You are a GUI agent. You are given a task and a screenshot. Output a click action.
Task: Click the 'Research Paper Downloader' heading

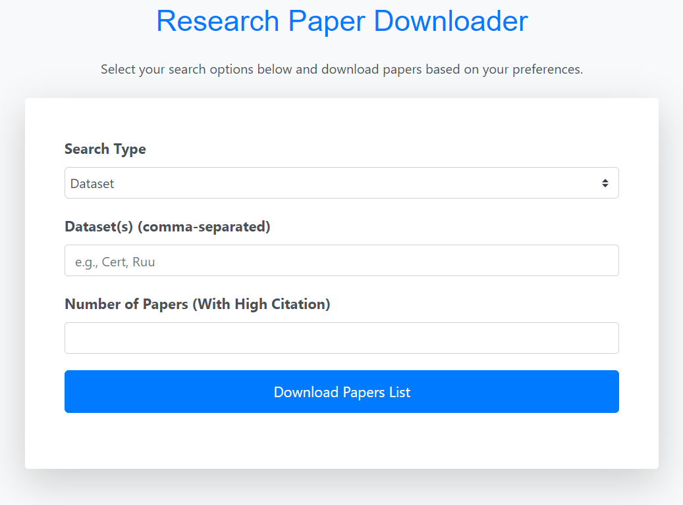pos(341,21)
